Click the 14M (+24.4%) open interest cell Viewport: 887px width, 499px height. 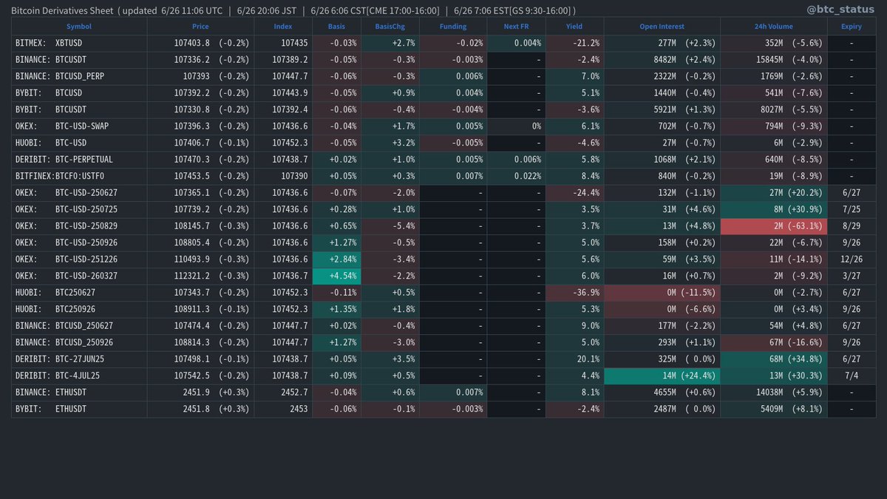pos(662,376)
